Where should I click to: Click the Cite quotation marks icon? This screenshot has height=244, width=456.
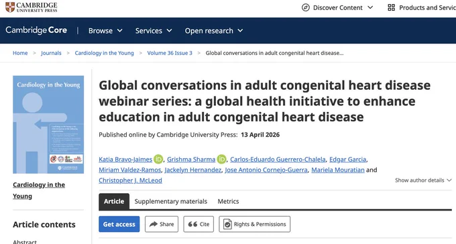pos(192,224)
